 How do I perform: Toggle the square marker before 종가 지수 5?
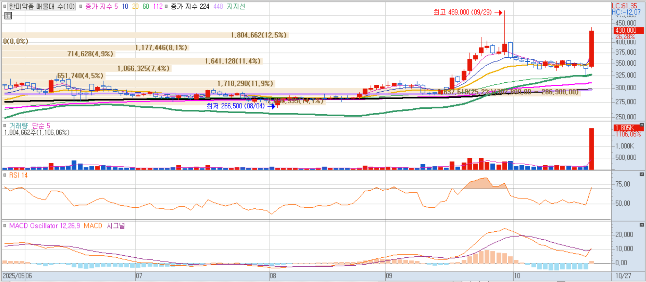(x=81, y=6)
